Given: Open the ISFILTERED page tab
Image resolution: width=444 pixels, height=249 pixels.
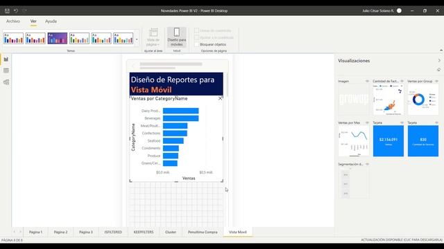Looking at the screenshot, I should (x=113, y=232).
